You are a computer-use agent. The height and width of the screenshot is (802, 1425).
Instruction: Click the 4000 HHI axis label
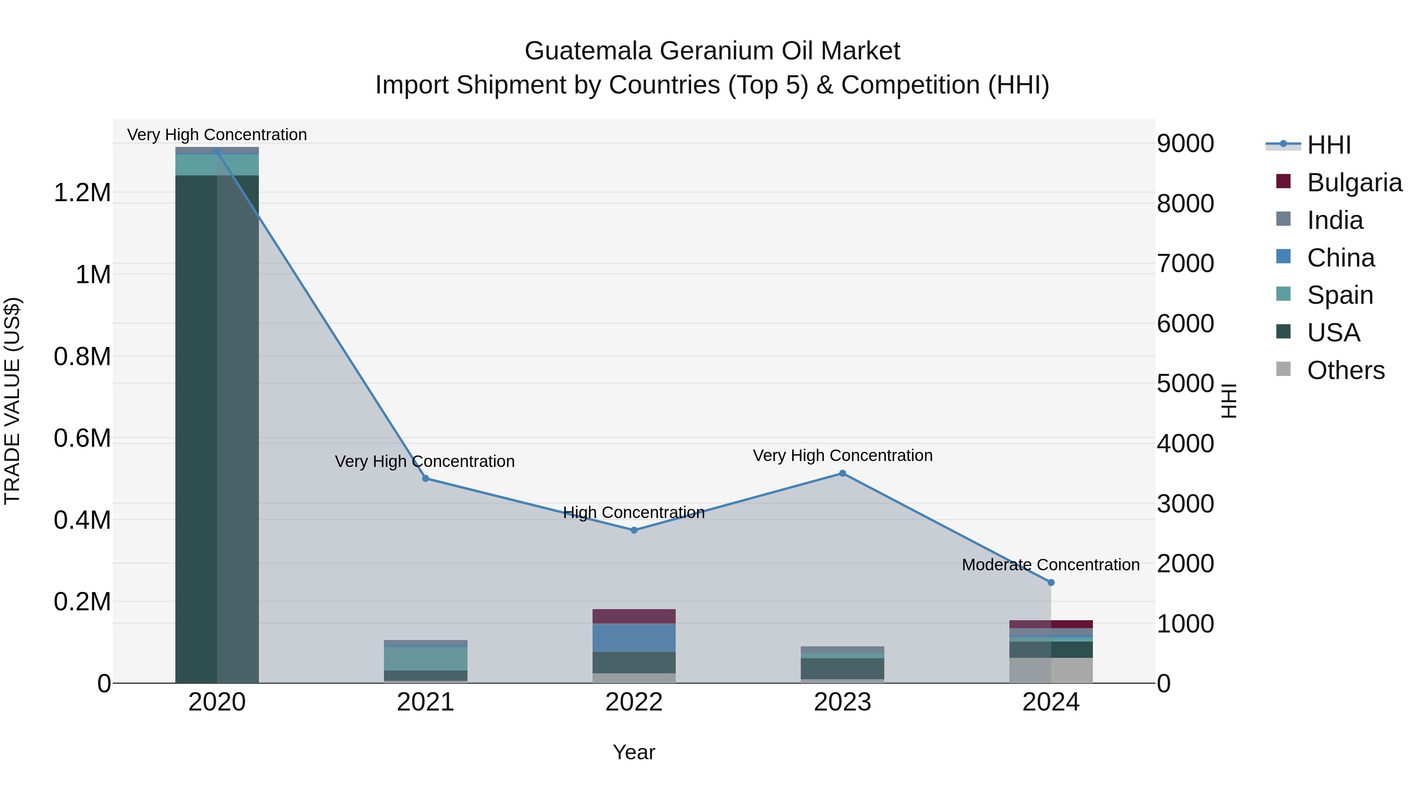point(1186,443)
